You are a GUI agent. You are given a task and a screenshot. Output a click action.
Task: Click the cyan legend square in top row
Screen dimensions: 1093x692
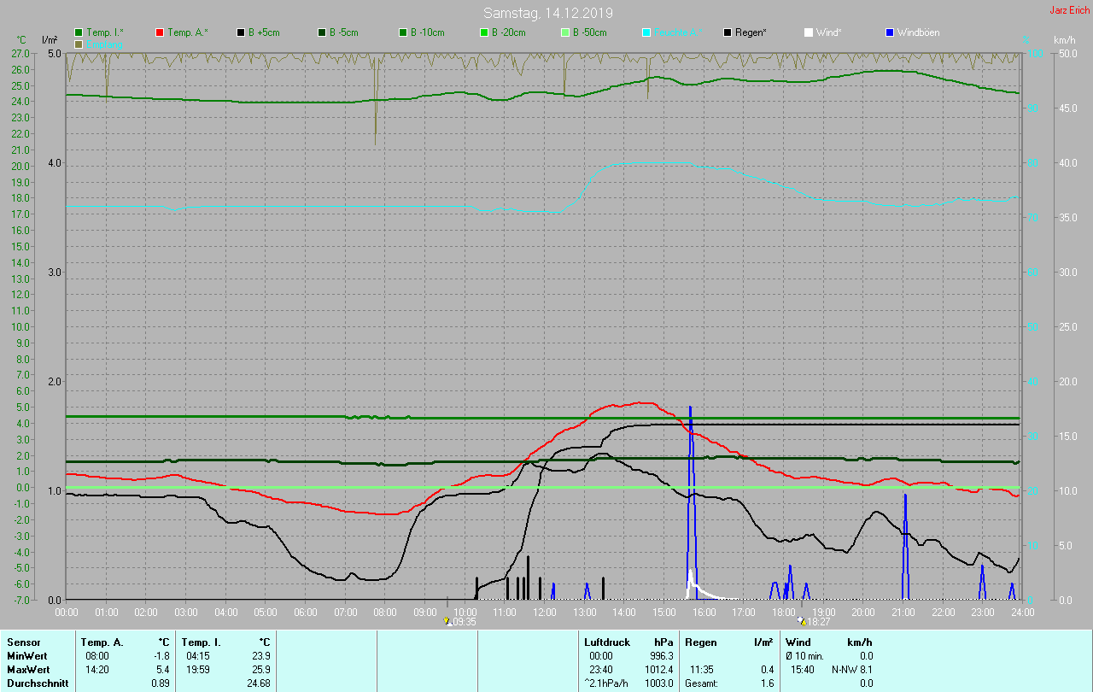[x=646, y=32]
